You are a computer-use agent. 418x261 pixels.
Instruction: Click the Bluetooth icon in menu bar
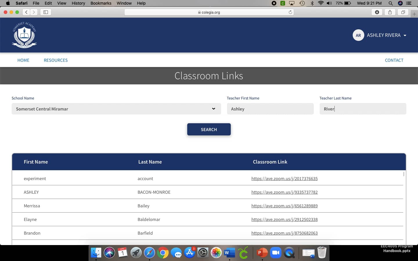(312, 3)
